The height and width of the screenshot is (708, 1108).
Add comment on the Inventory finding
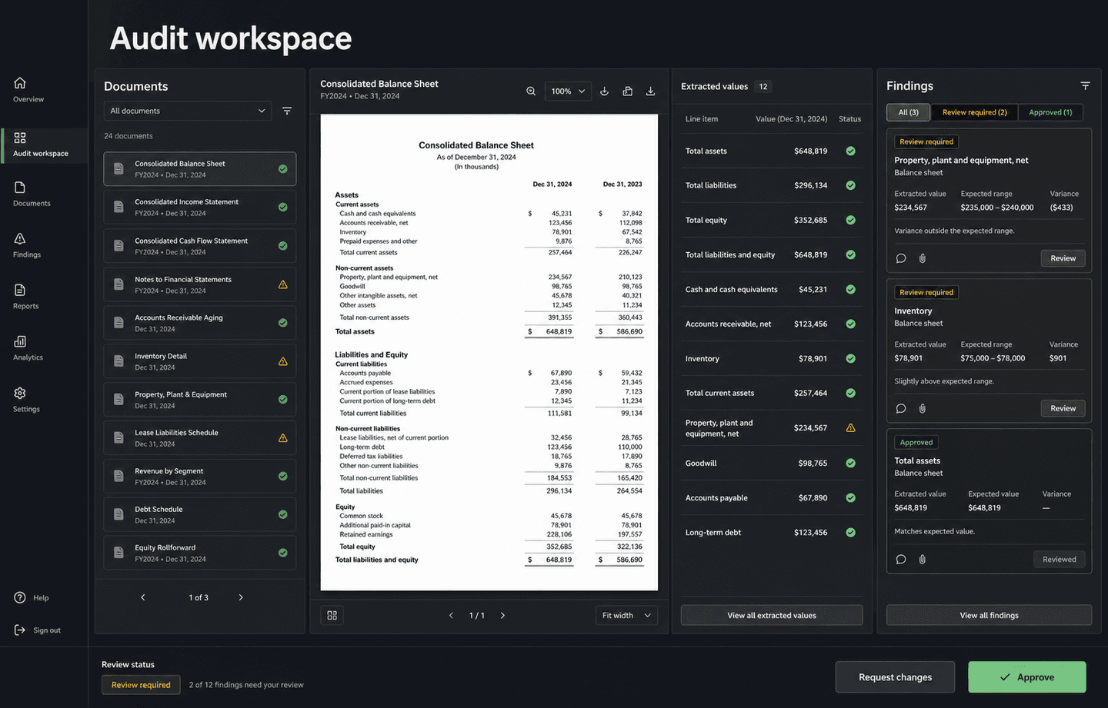tap(901, 409)
